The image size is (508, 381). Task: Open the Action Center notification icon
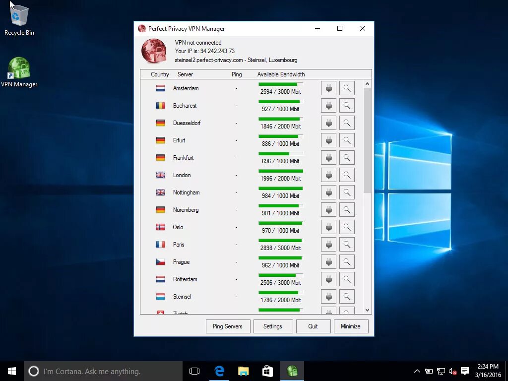tap(465, 371)
